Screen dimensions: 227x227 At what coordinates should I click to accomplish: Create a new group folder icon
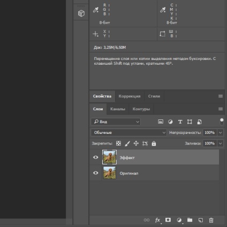pos(190,220)
